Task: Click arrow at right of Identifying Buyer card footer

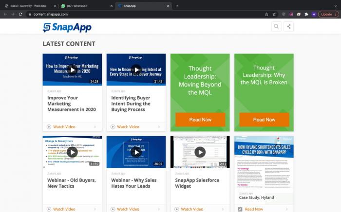Action: (x=159, y=127)
